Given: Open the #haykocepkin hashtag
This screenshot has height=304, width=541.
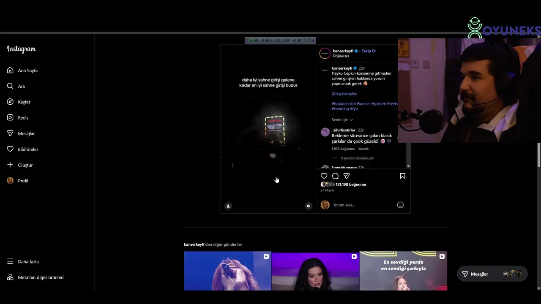Looking at the screenshot, I should click(344, 104).
